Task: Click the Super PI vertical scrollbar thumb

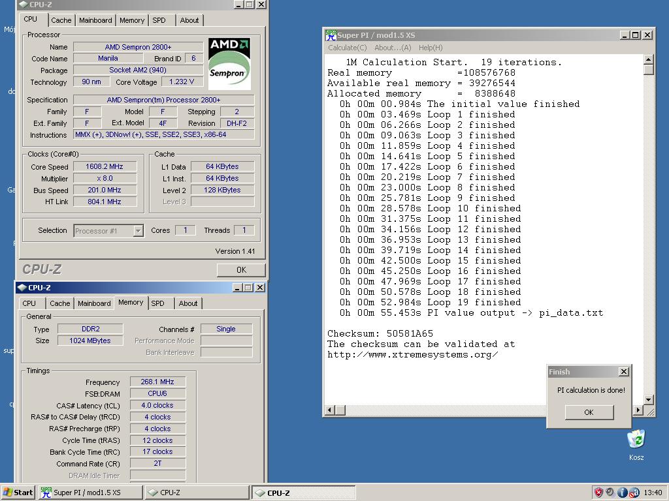Action: pyautogui.click(x=649, y=69)
